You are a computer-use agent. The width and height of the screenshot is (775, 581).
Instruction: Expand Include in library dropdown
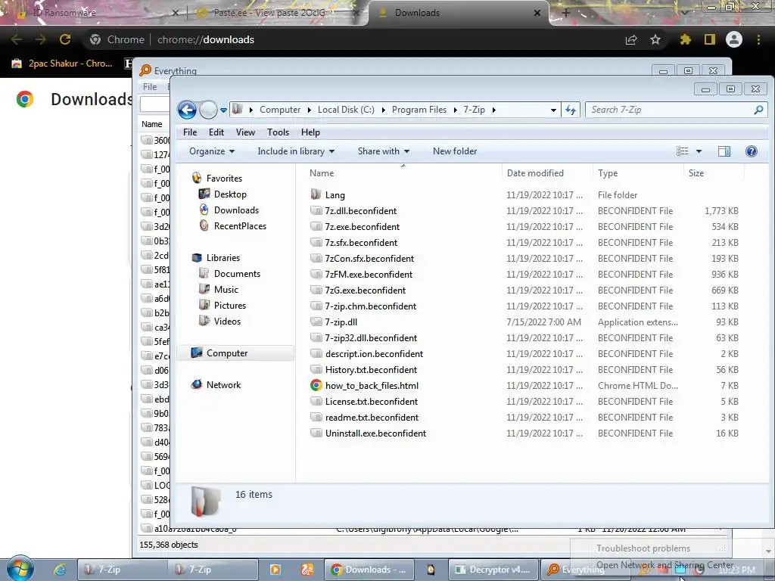click(296, 151)
